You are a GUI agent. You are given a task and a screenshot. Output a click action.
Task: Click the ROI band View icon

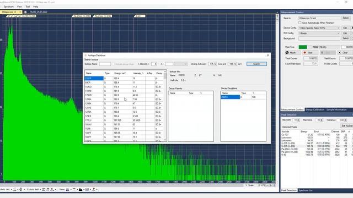[x=87, y=190]
